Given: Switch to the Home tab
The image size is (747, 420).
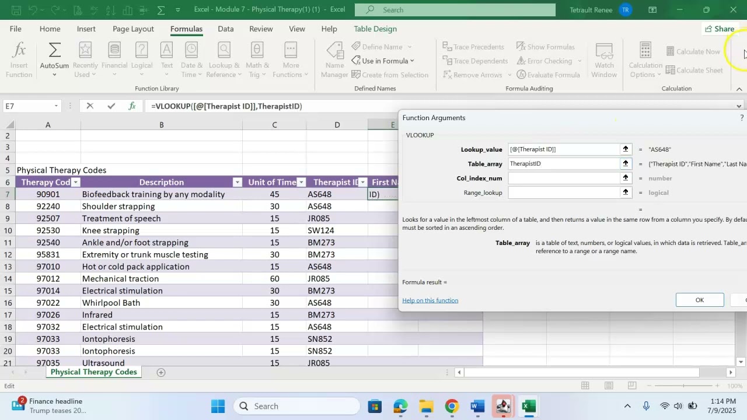Looking at the screenshot, I should click(x=50, y=29).
